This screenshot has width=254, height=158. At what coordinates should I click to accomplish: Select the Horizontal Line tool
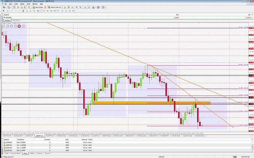tap(16, 11)
